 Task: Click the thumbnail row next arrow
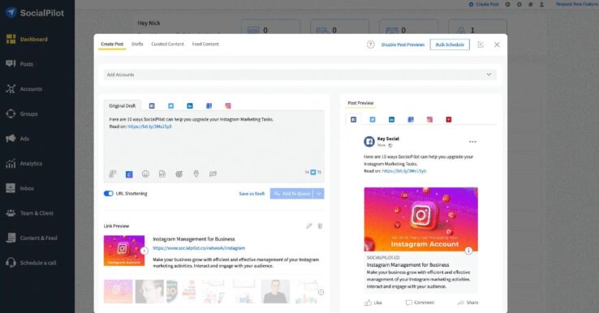tap(321, 293)
